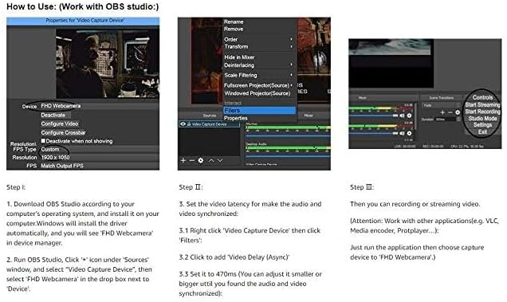The image size is (507, 302).
Task: Remove scene transition with minus icon
Action: point(450,112)
